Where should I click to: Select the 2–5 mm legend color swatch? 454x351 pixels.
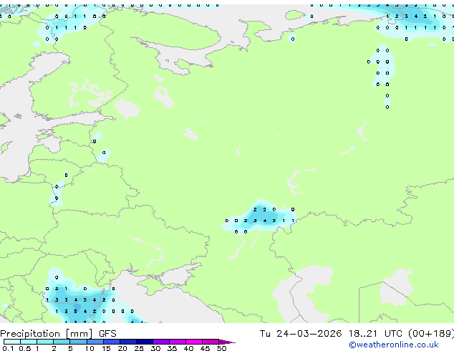(x=62, y=342)
